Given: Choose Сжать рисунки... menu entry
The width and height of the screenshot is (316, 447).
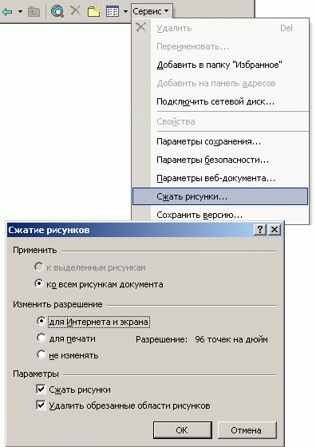Looking at the screenshot, I should [220, 196].
